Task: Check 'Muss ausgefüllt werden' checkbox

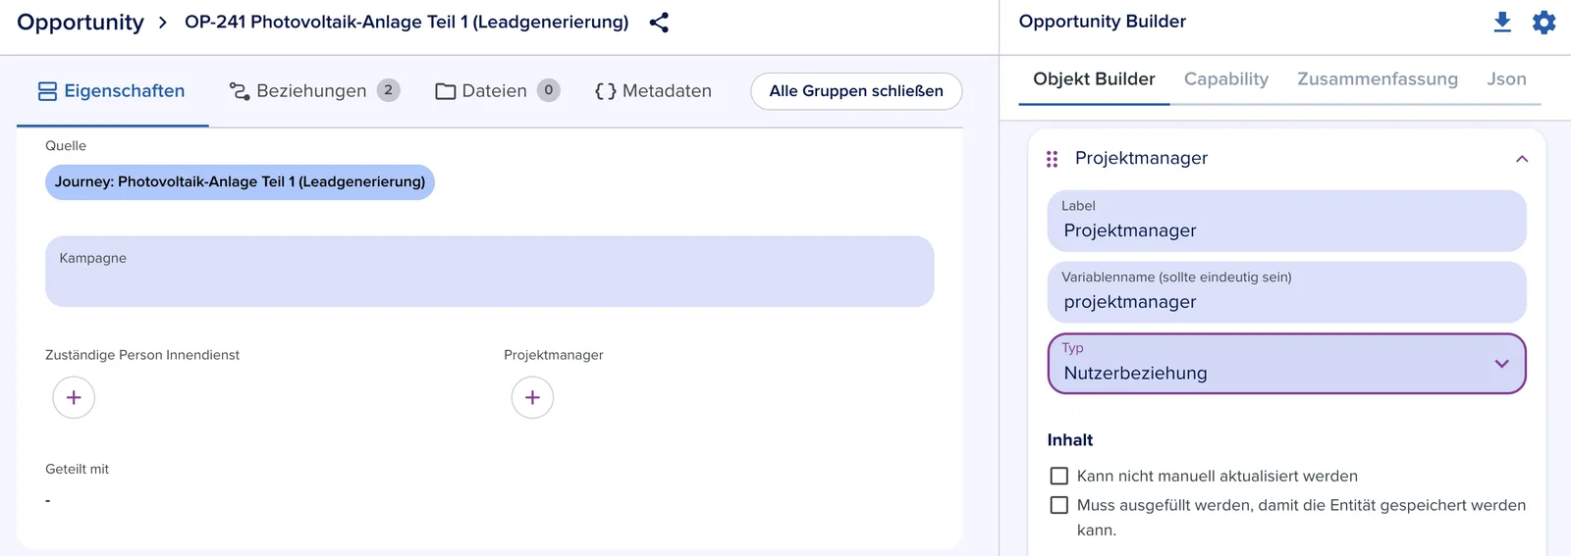Action: pos(1059,505)
